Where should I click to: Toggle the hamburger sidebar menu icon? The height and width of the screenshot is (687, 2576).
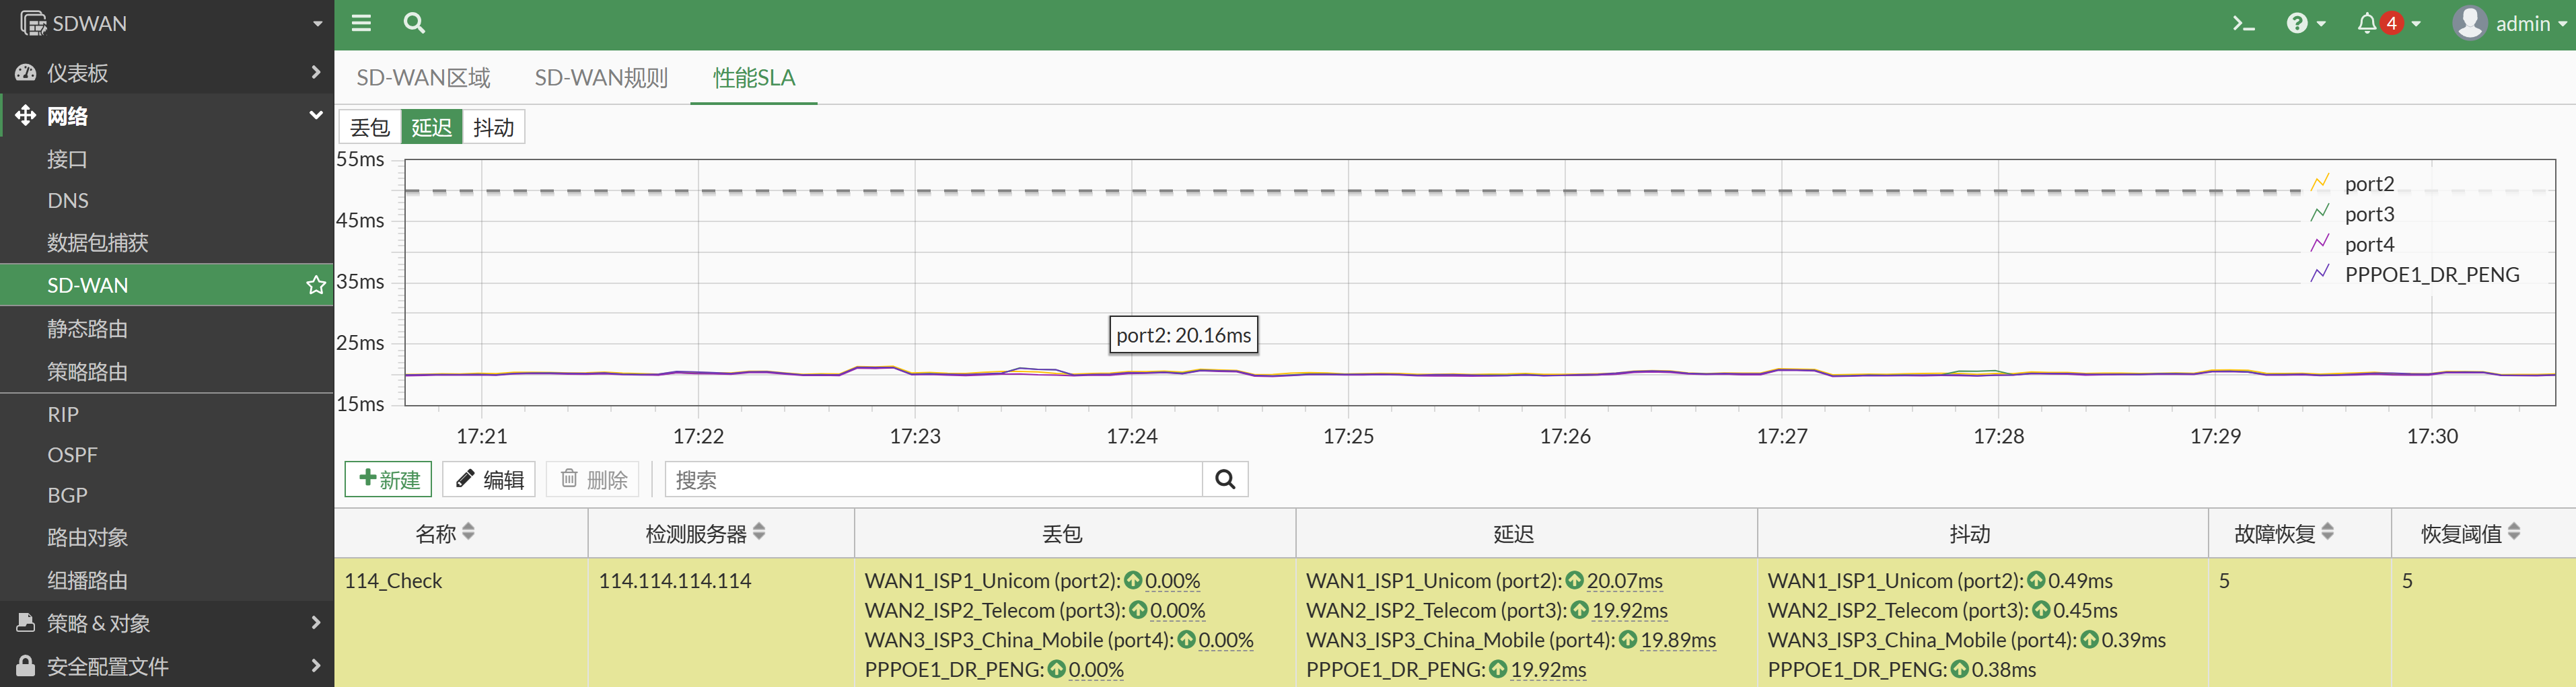coord(361,23)
